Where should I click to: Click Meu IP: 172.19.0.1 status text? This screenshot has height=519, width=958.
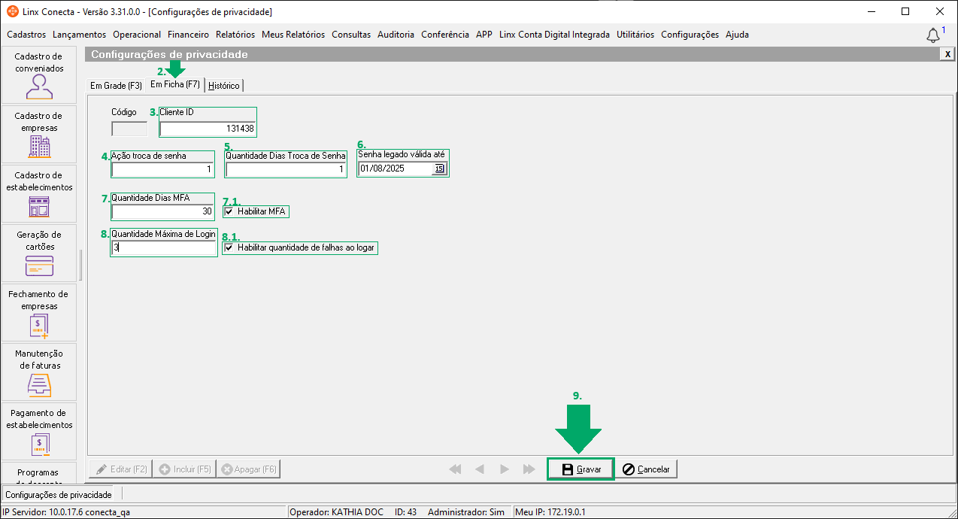point(550,512)
